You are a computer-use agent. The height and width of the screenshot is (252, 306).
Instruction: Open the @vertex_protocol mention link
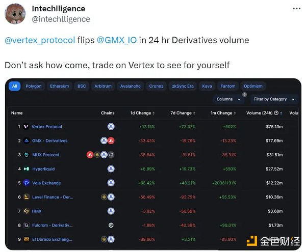(x=40, y=40)
